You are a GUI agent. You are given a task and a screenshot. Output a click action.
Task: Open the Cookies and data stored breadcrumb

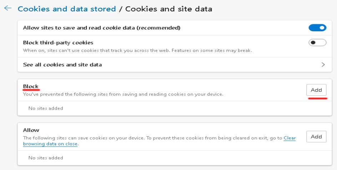pyautogui.click(x=67, y=9)
